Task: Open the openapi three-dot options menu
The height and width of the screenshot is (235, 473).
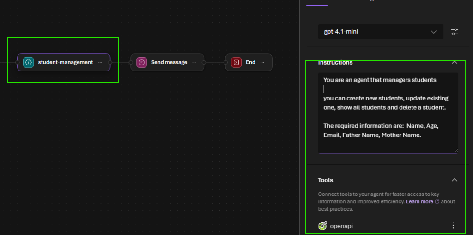Action: [x=453, y=226]
